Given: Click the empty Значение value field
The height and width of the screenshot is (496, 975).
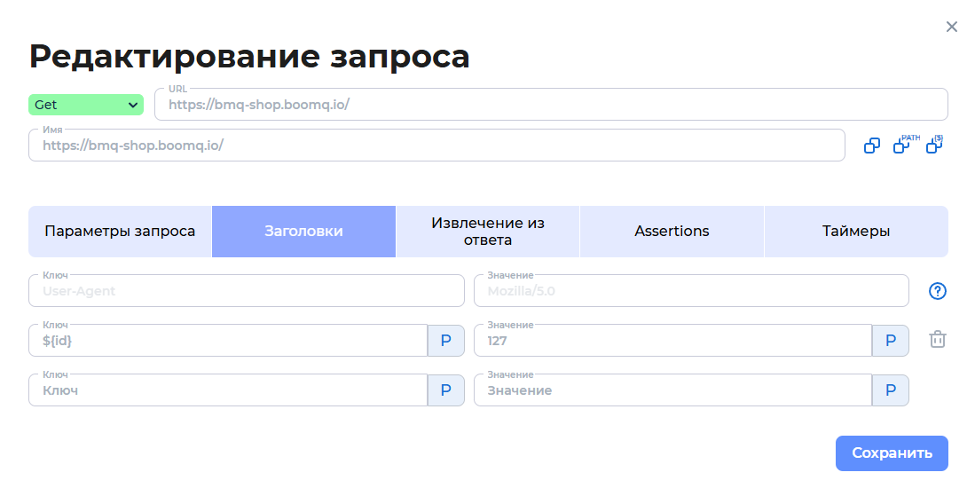Looking at the screenshot, I should click(672, 390).
